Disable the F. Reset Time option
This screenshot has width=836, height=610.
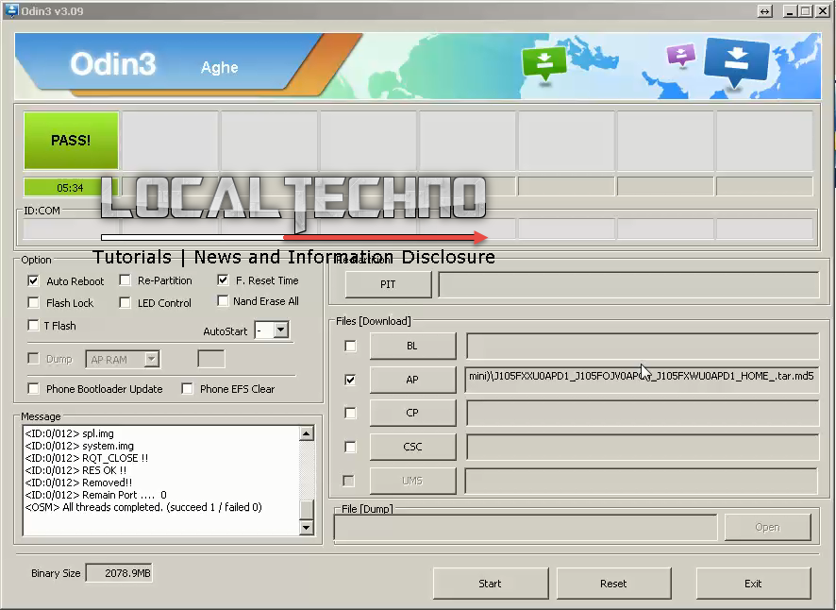(223, 280)
